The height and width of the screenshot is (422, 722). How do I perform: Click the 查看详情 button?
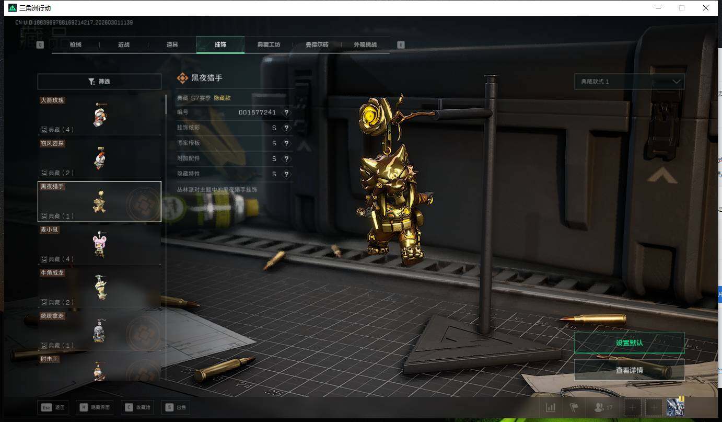pos(629,370)
